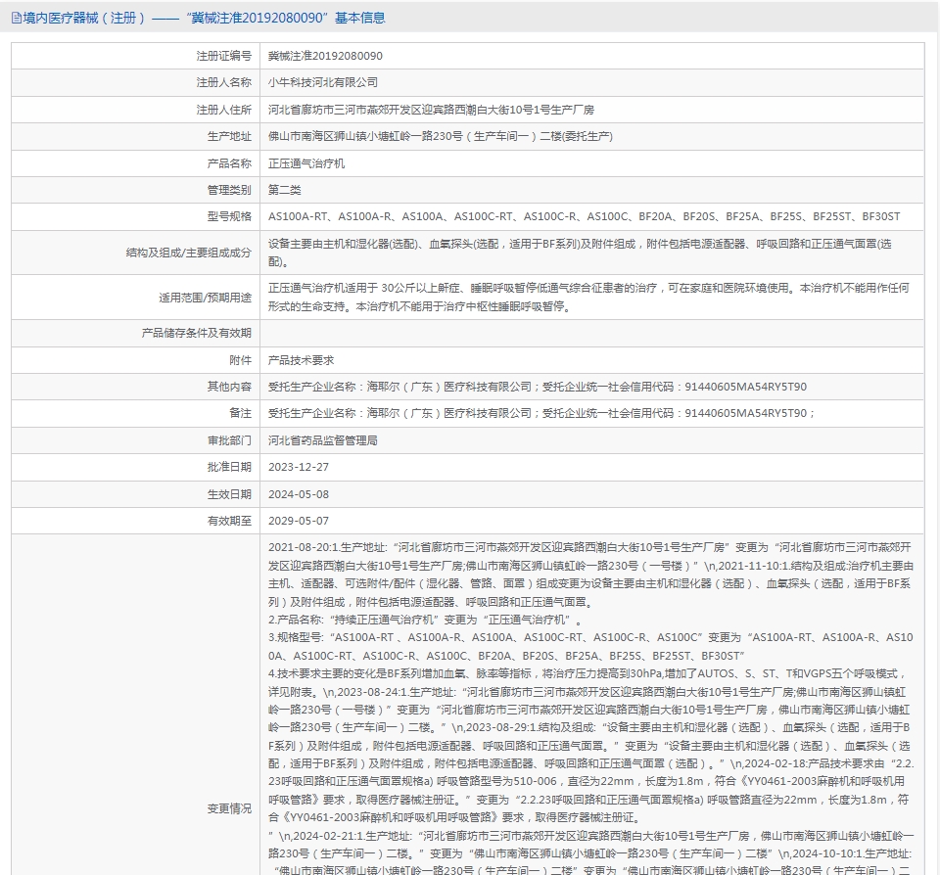Viewport: 940px width, 875px height.
Task: Select registration number 冀械注准20192080090 value
Action: pos(325,56)
